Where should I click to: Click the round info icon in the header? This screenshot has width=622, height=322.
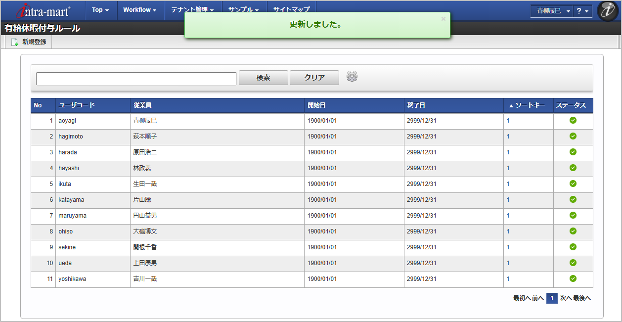(x=607, y=11)
